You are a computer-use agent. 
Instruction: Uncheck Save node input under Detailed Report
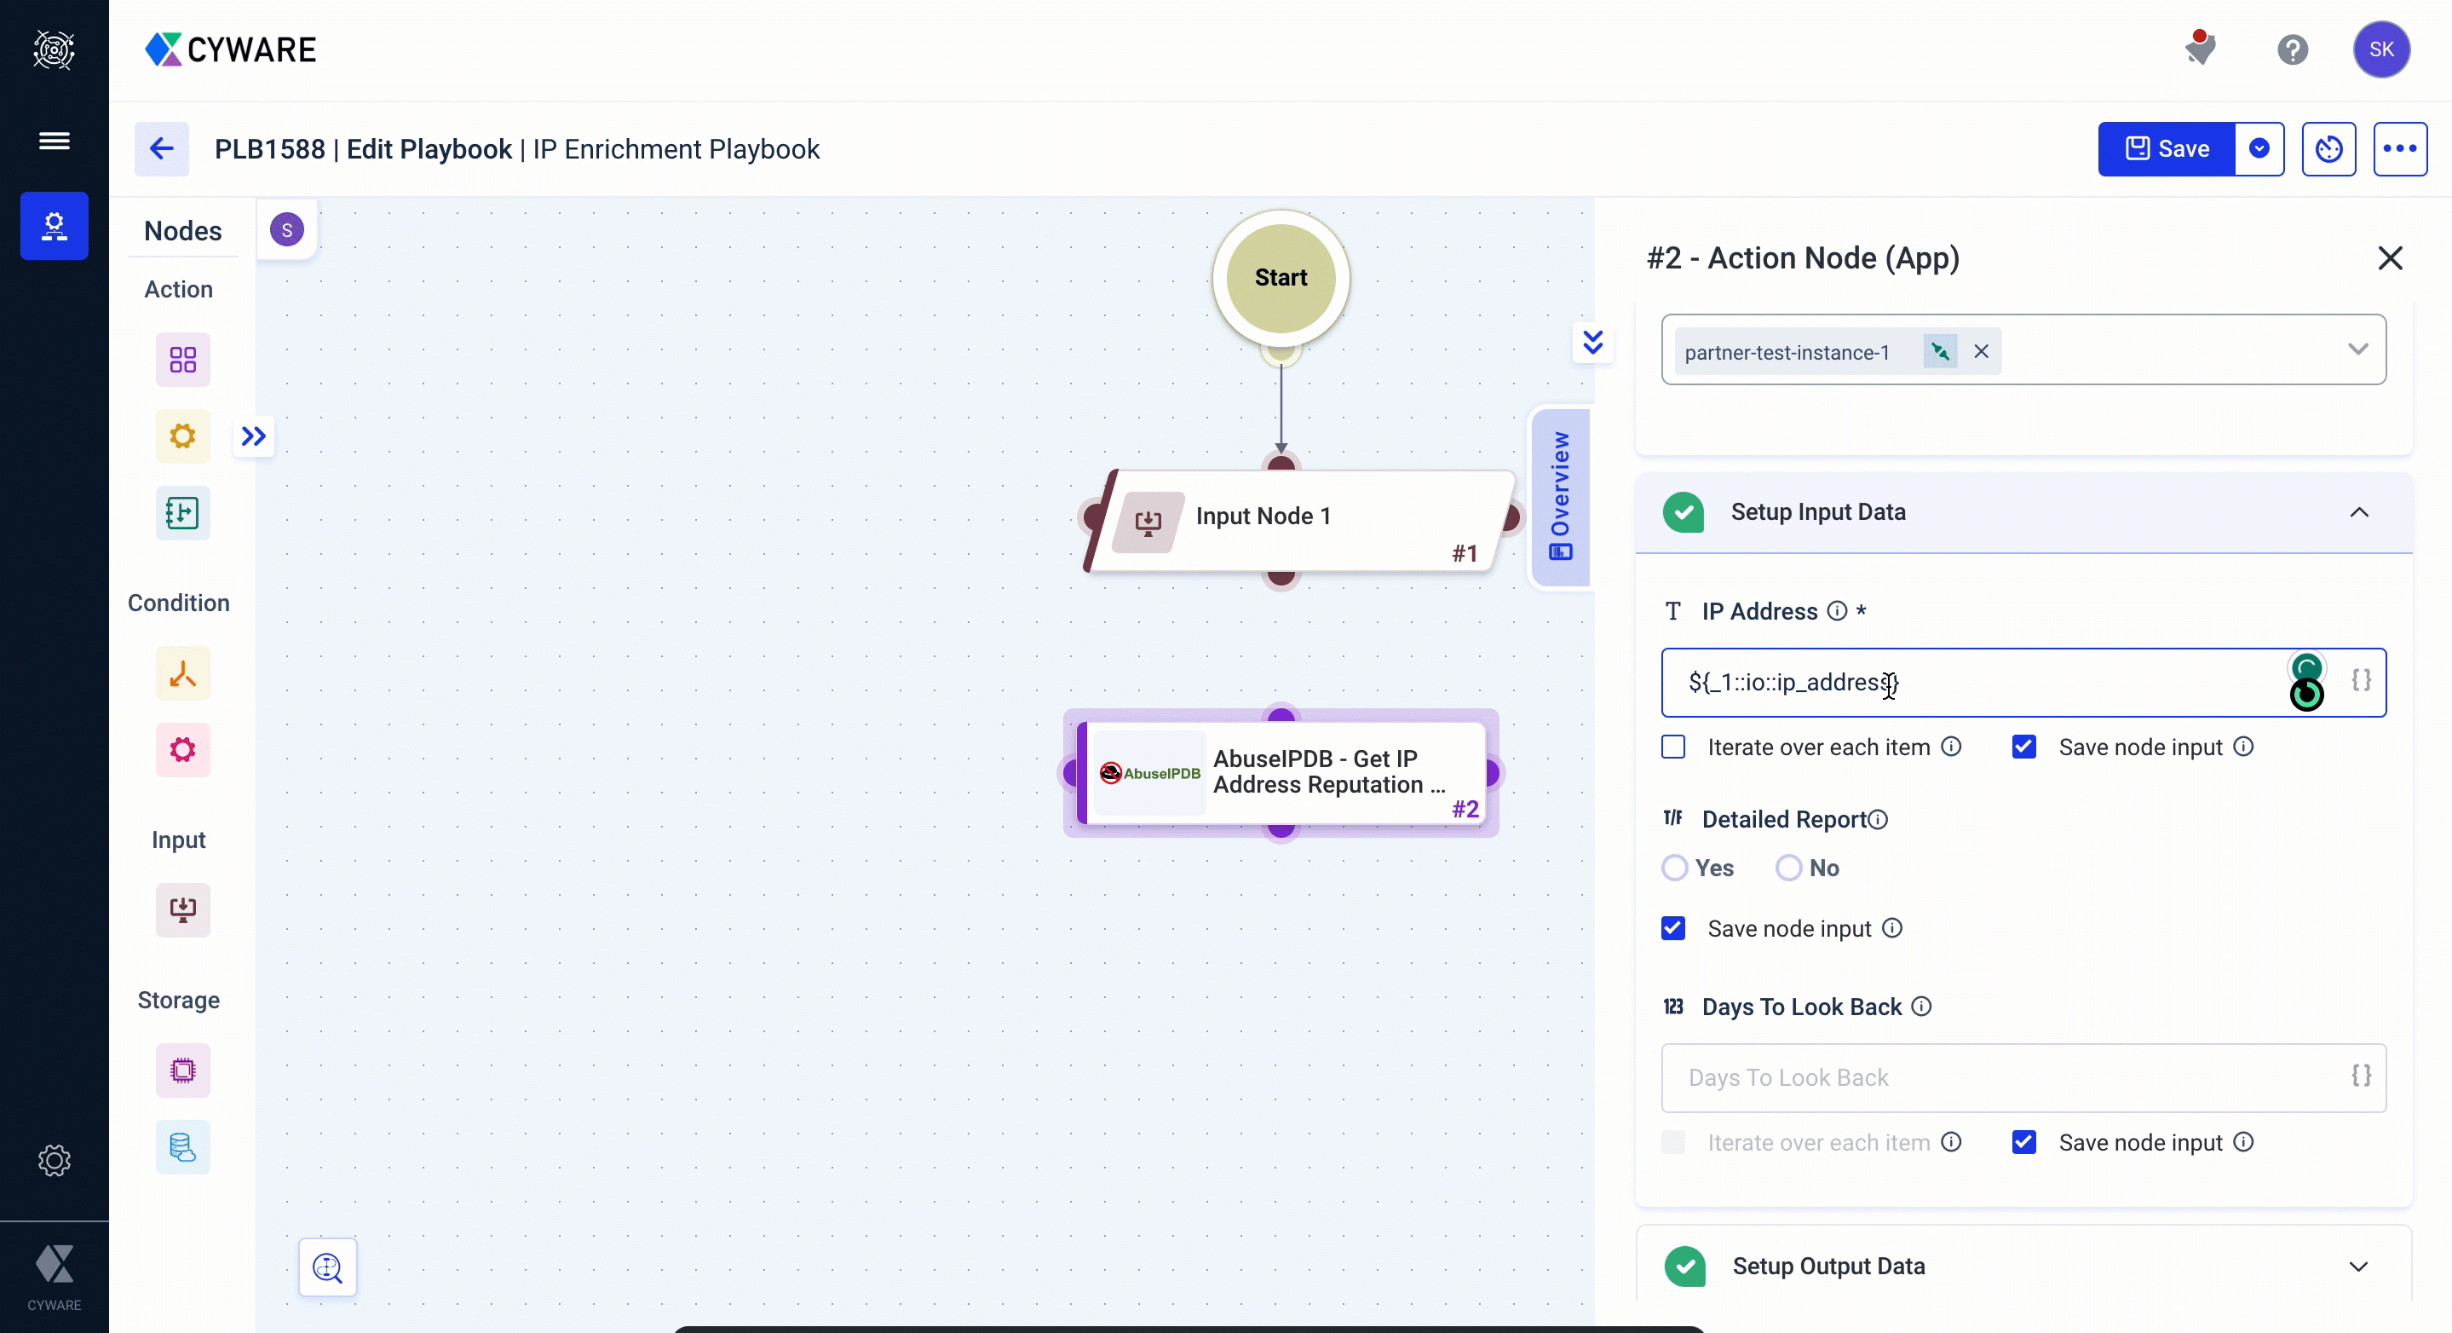point(1672,928)
